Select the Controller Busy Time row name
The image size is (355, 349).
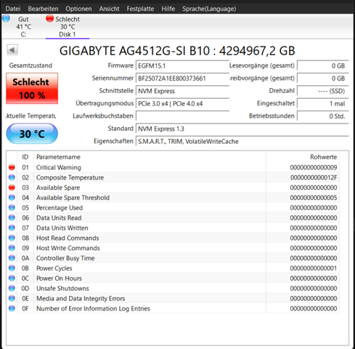[65, 258]
